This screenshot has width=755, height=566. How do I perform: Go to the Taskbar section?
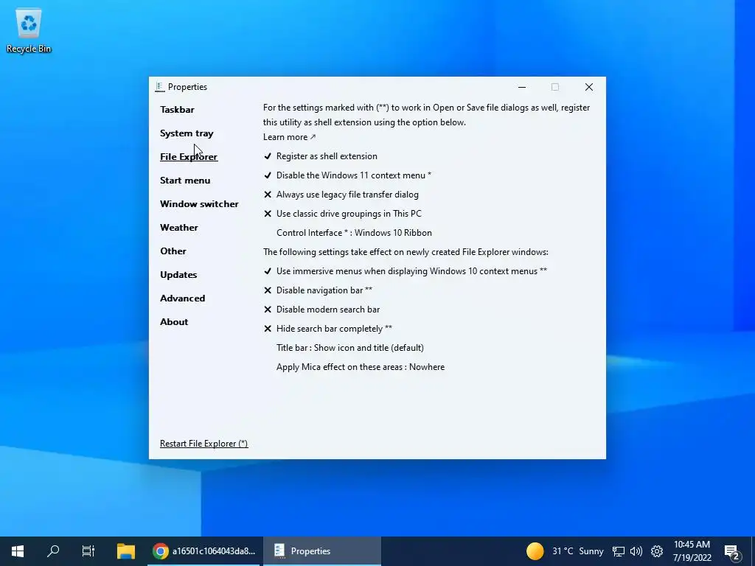point(177,110)
